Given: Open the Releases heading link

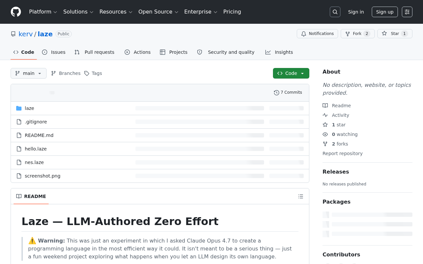Looking at the screenshot, I should (x=336, y=172).
